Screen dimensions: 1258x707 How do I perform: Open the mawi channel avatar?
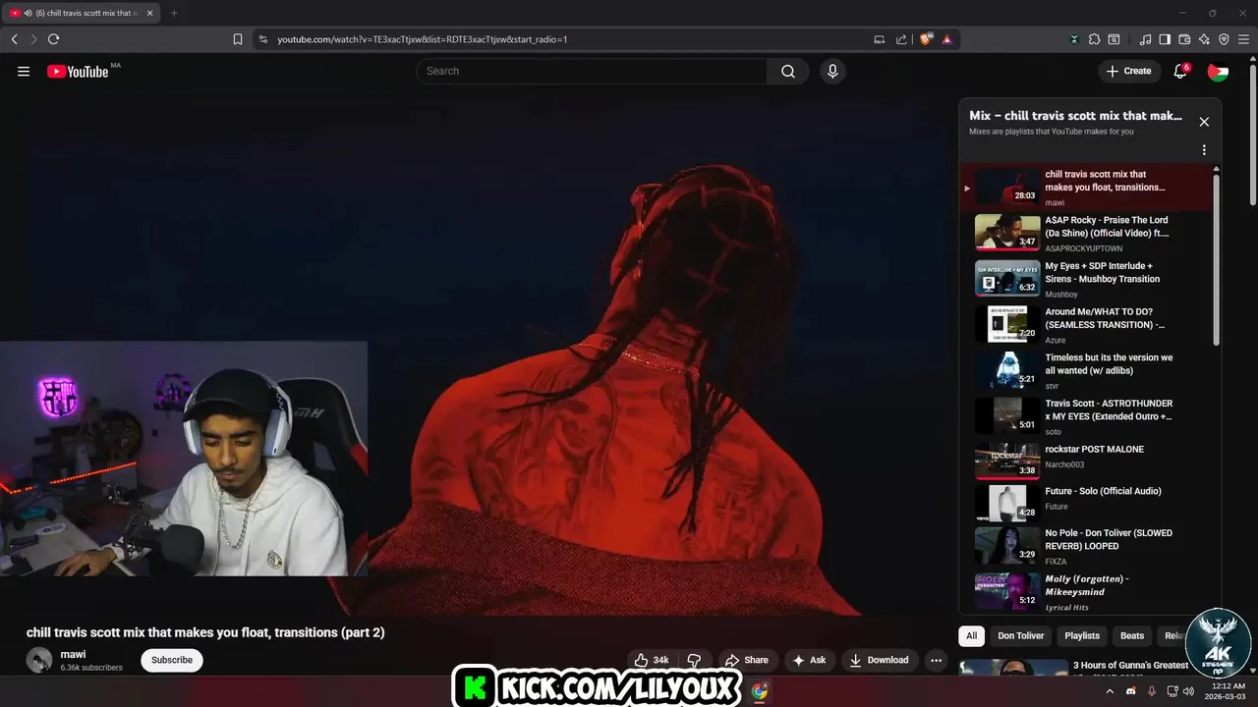(x=39, y=660)
